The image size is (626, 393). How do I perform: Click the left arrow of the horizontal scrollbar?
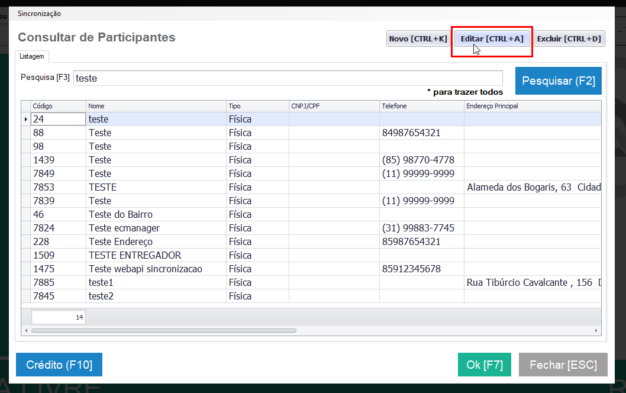tap(26, 331)
